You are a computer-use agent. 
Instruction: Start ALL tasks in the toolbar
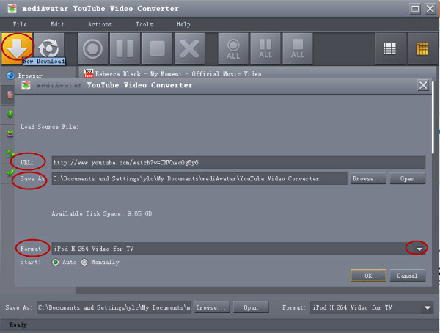[x=233, y=48]
